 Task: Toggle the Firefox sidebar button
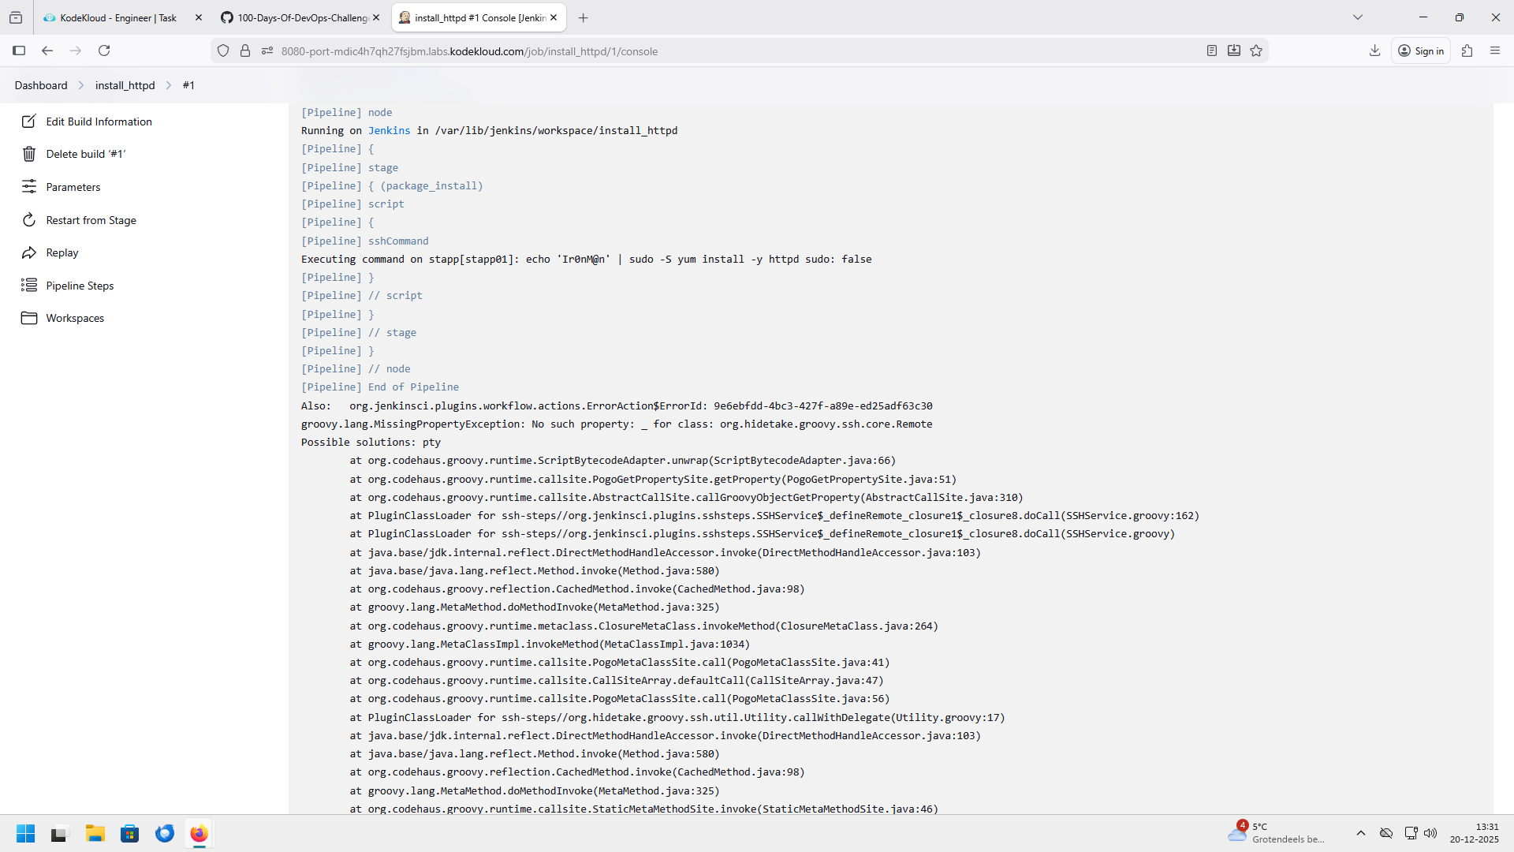[19, 50]
